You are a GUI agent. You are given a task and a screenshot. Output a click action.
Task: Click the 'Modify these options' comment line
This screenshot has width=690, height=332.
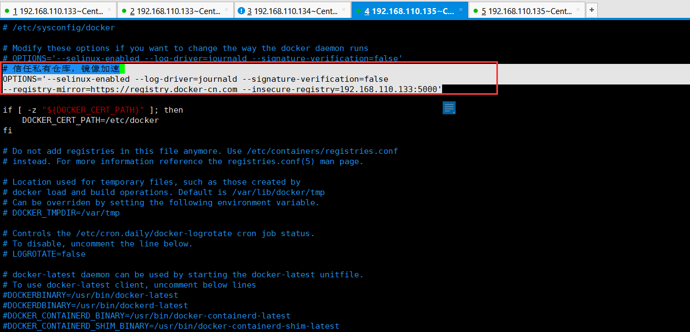[x=186, y=48]
